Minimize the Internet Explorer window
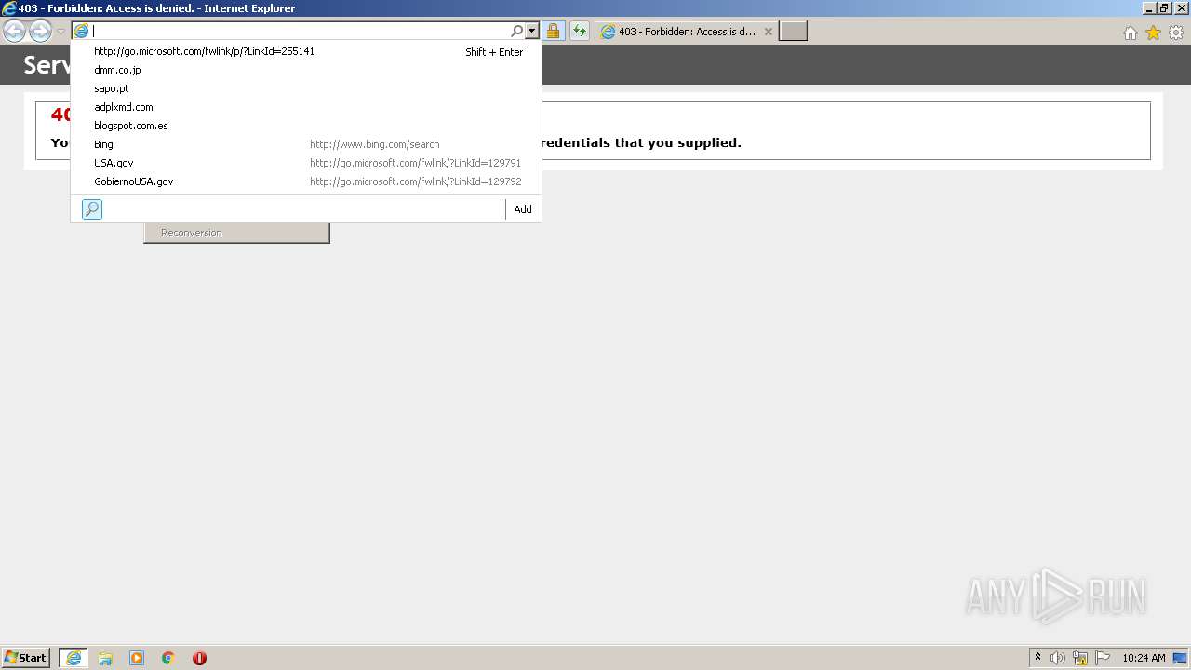The height and width of the screenshot is (670, 1191). point(1149,8)
